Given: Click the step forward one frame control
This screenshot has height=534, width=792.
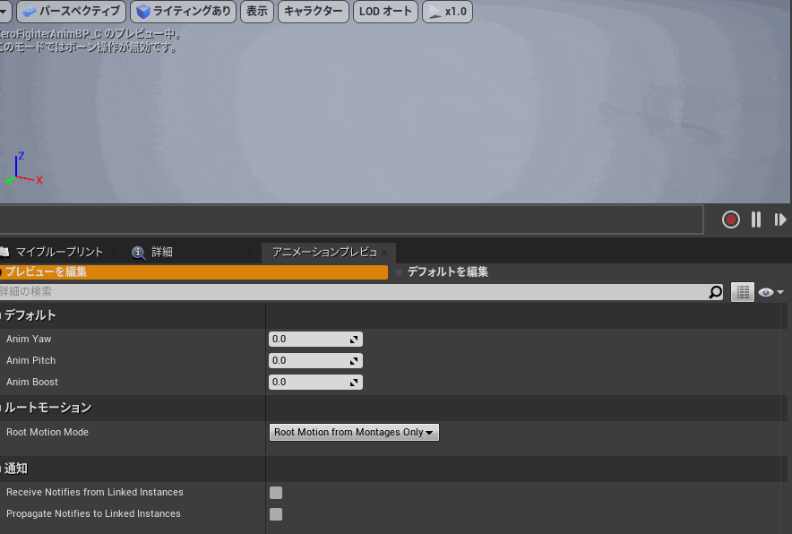Looking at the screenshot, I should point(779,220).
